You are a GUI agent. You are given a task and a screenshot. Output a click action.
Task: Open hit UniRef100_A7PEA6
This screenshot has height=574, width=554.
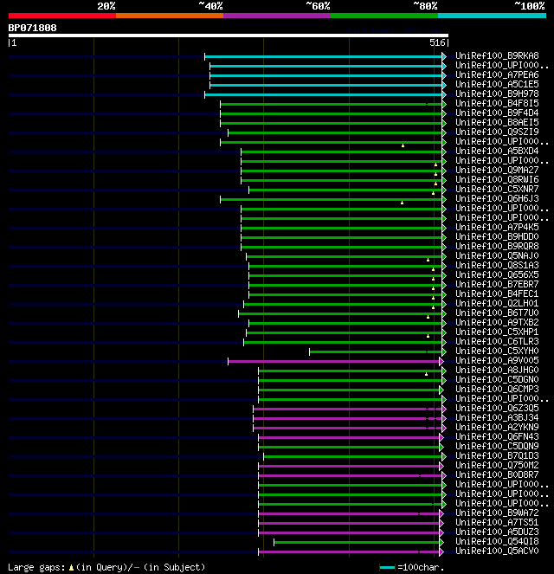coord(497,74)
